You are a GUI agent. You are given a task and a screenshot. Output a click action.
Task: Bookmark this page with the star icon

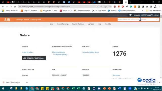[x=110, y=7]
